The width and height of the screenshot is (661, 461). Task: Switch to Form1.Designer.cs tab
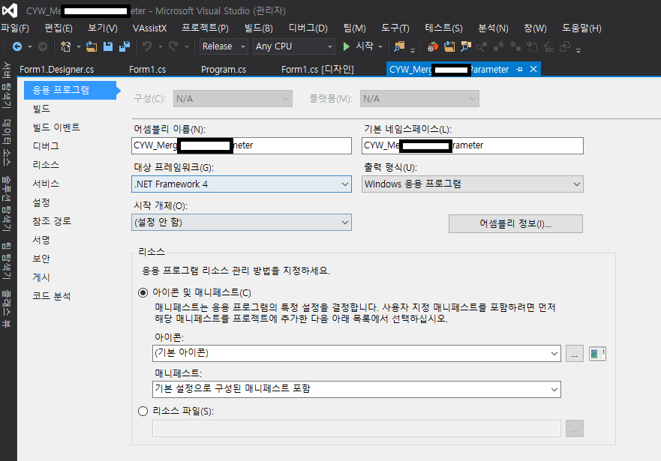56,70
